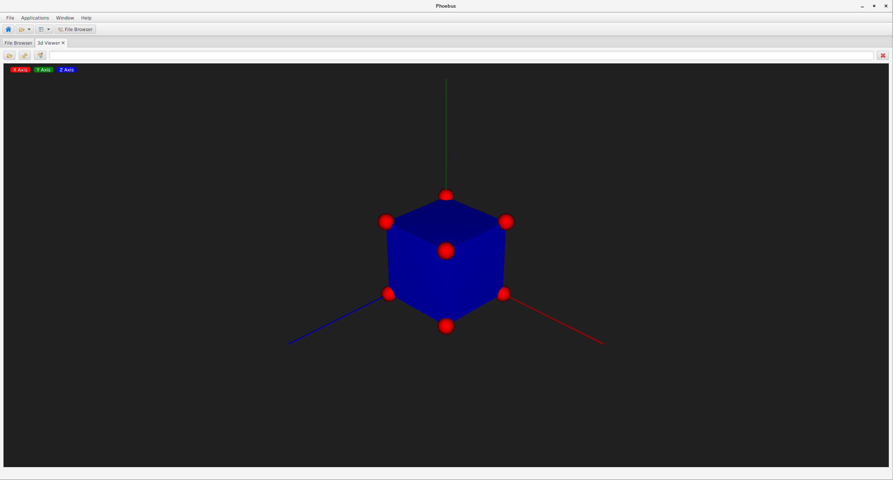Click the refresh arrows icon
This screenshot has width=893, height=480.
tap(25, 55)
